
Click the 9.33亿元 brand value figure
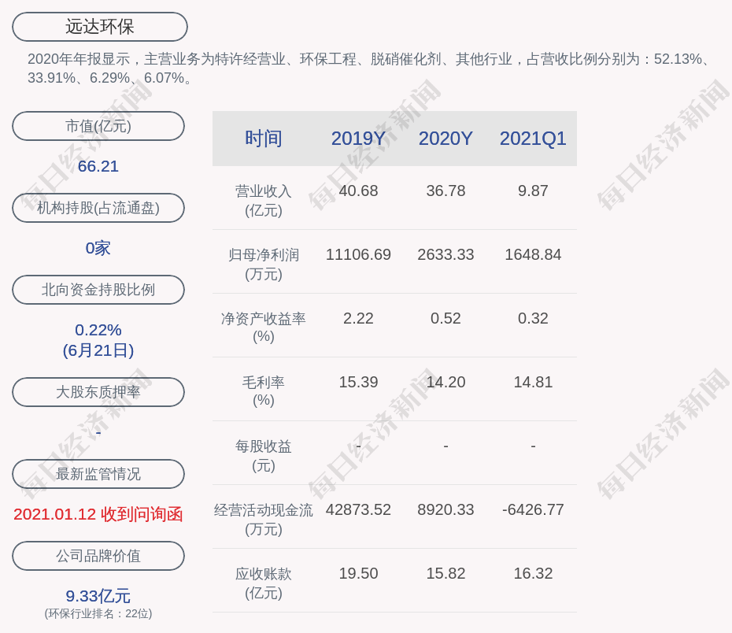(x=98, y=596)
